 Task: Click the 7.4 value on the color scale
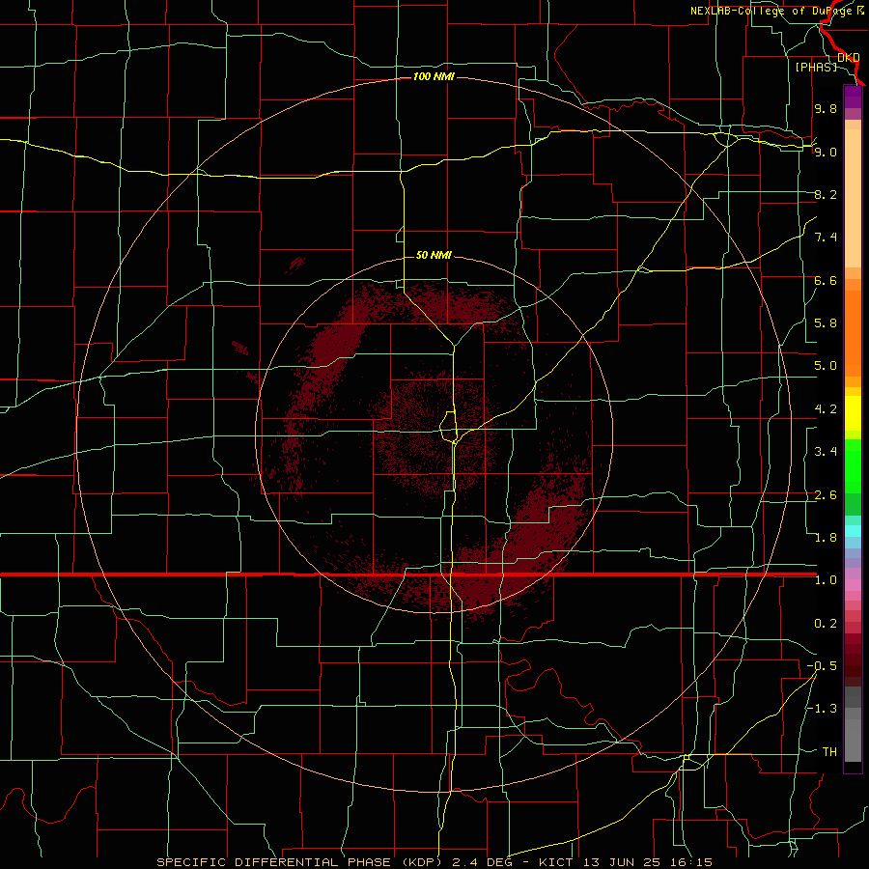click(x=826, y=238)
